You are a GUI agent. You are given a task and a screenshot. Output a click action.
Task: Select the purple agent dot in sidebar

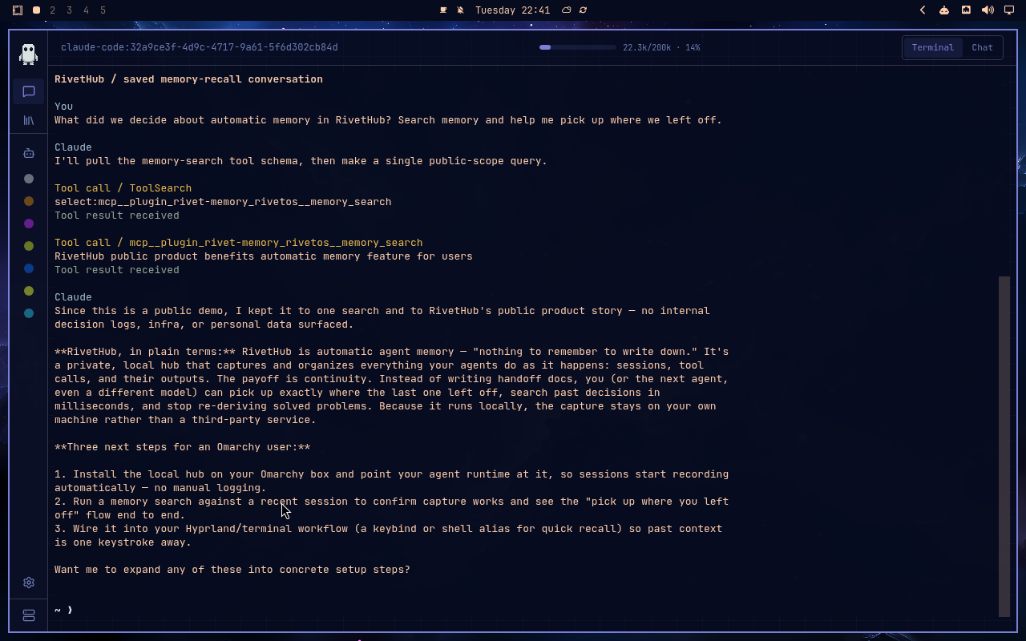coord(29,224)
